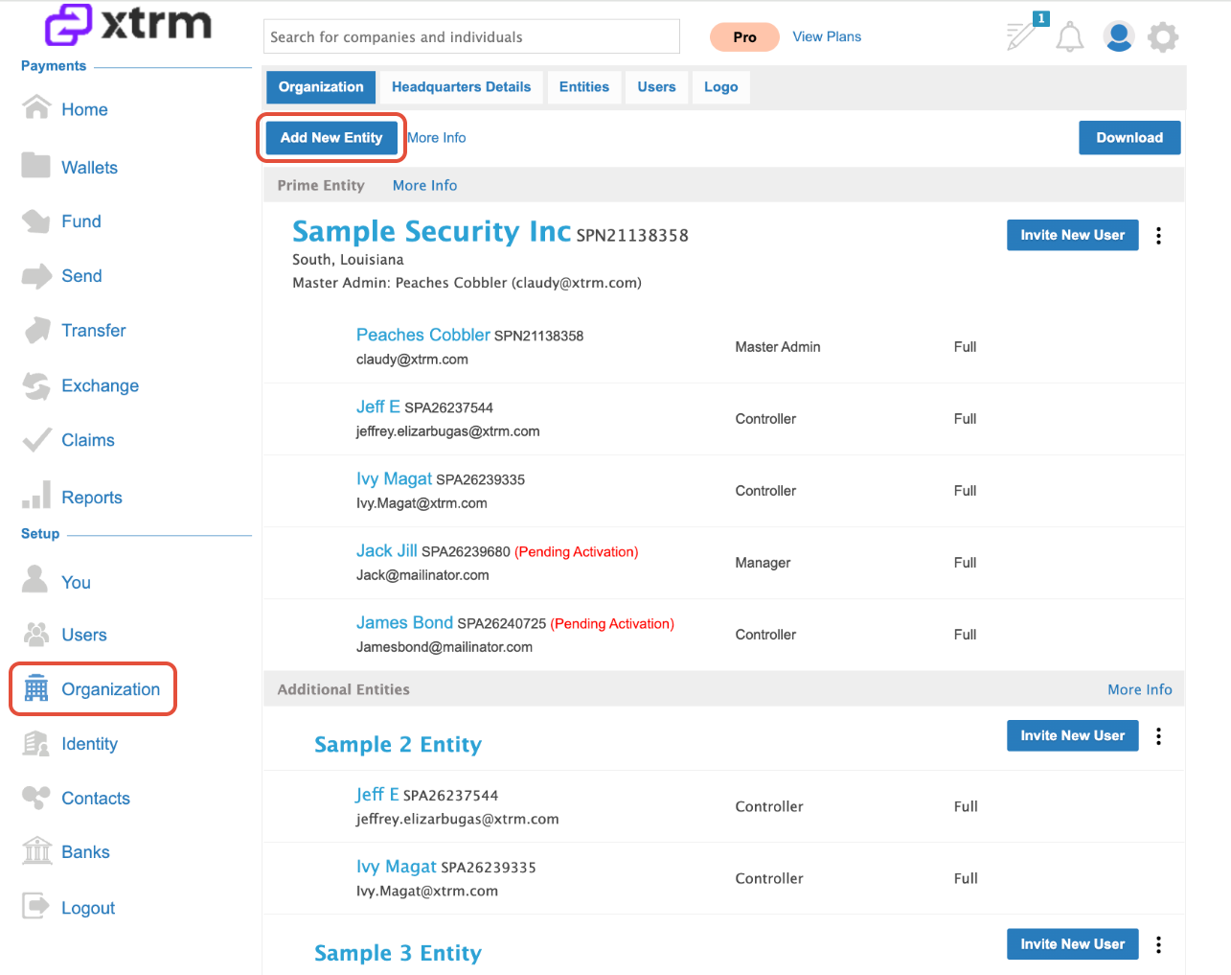Click the Master Admin role text for Peaches Cobbler

(x=778, y=347)
